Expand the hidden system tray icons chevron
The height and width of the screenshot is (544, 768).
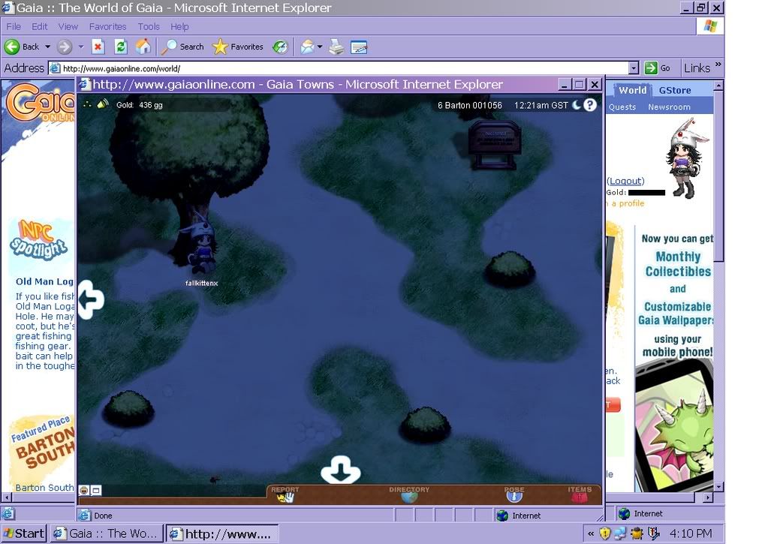[591, 533]
